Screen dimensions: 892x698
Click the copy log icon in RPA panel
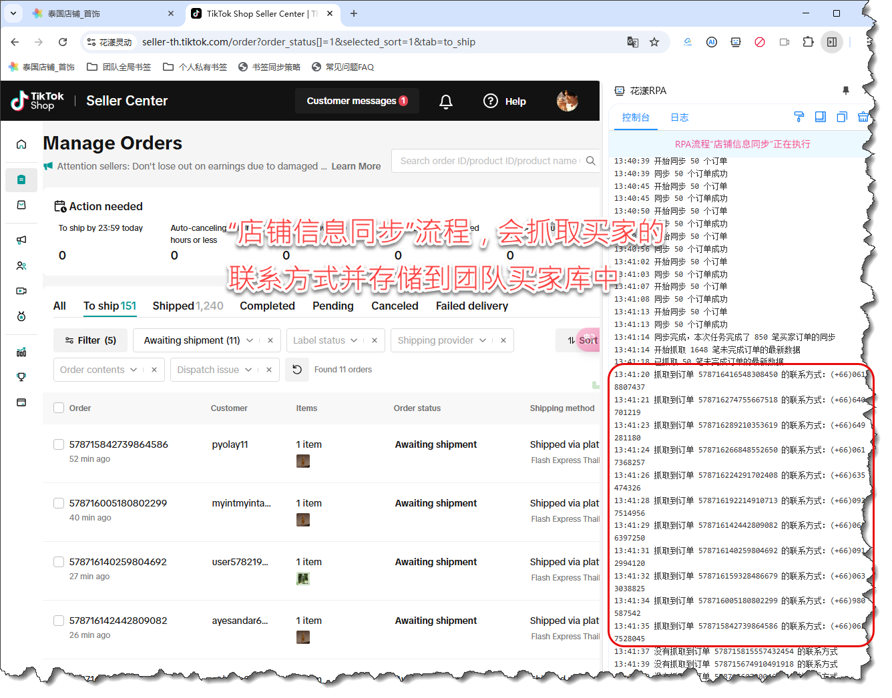click(x=842, y=117)
